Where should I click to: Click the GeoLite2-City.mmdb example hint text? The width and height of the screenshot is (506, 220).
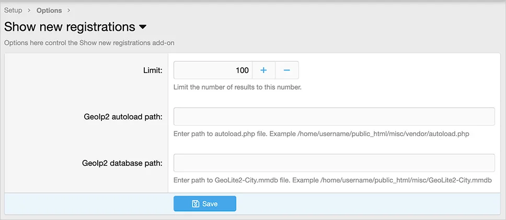332,180
